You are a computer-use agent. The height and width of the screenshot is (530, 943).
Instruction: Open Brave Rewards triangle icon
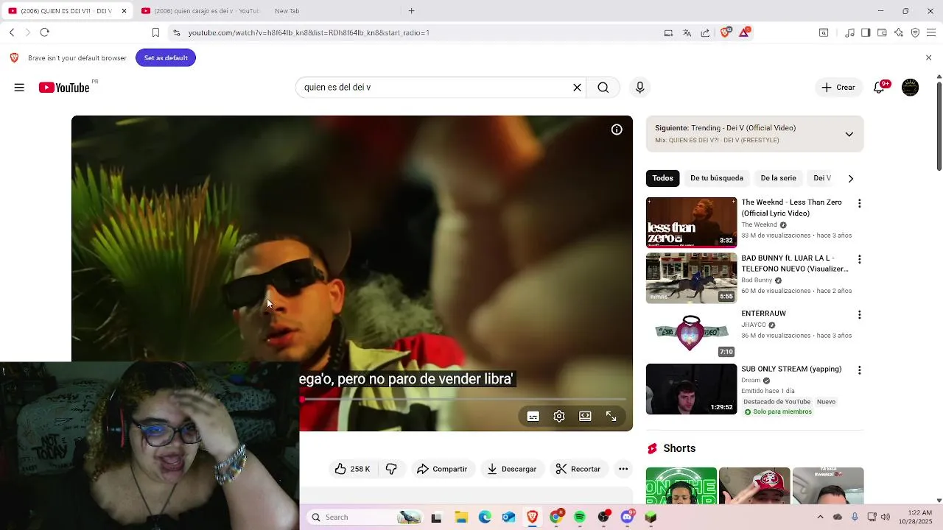click(745, 32)
